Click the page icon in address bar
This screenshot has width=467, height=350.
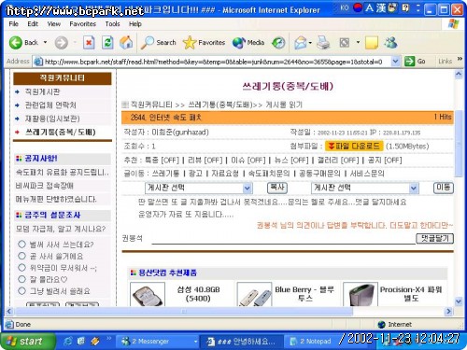point(38,62)
